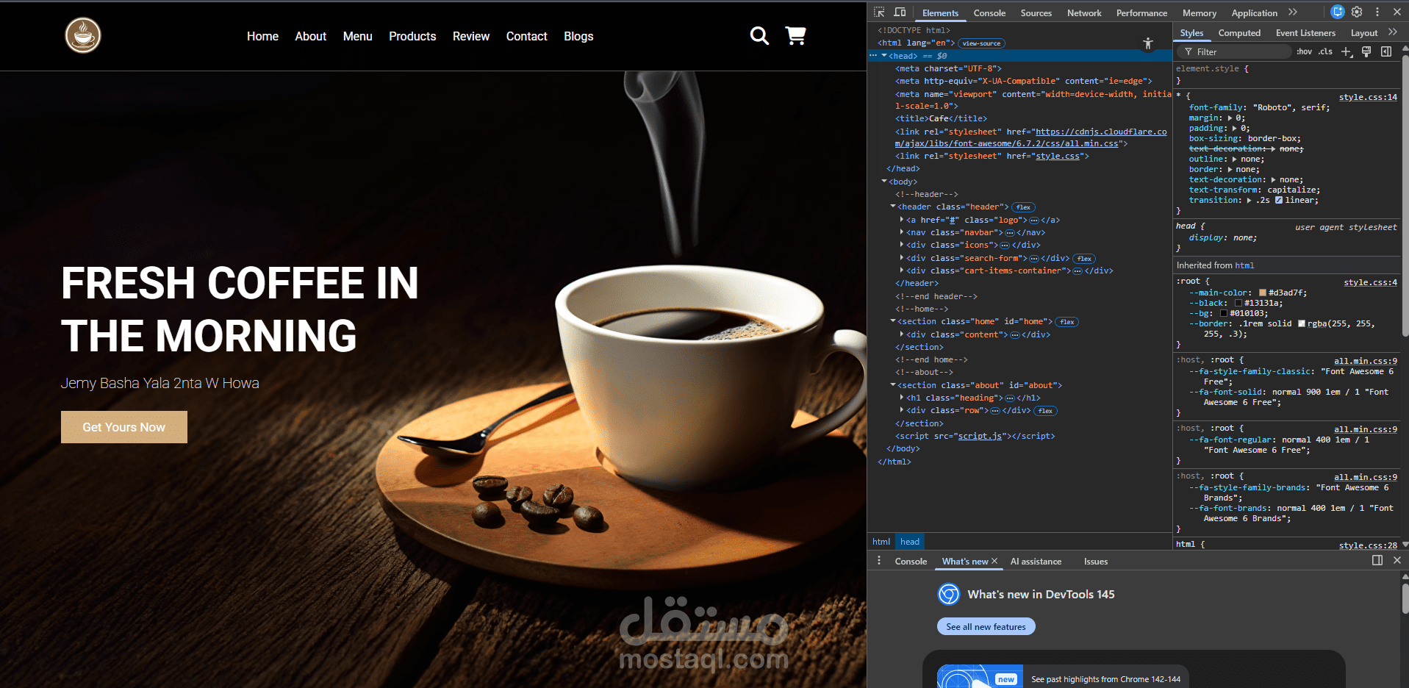Switch to the Performance tab

[x=1141, y=13]
